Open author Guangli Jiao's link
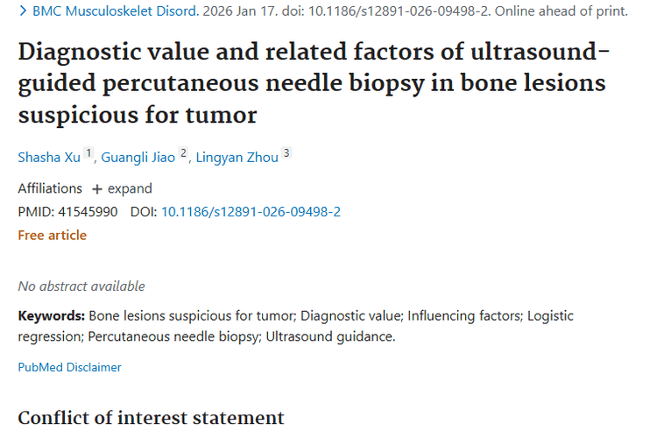657x438 pixels. pos(138,158)
